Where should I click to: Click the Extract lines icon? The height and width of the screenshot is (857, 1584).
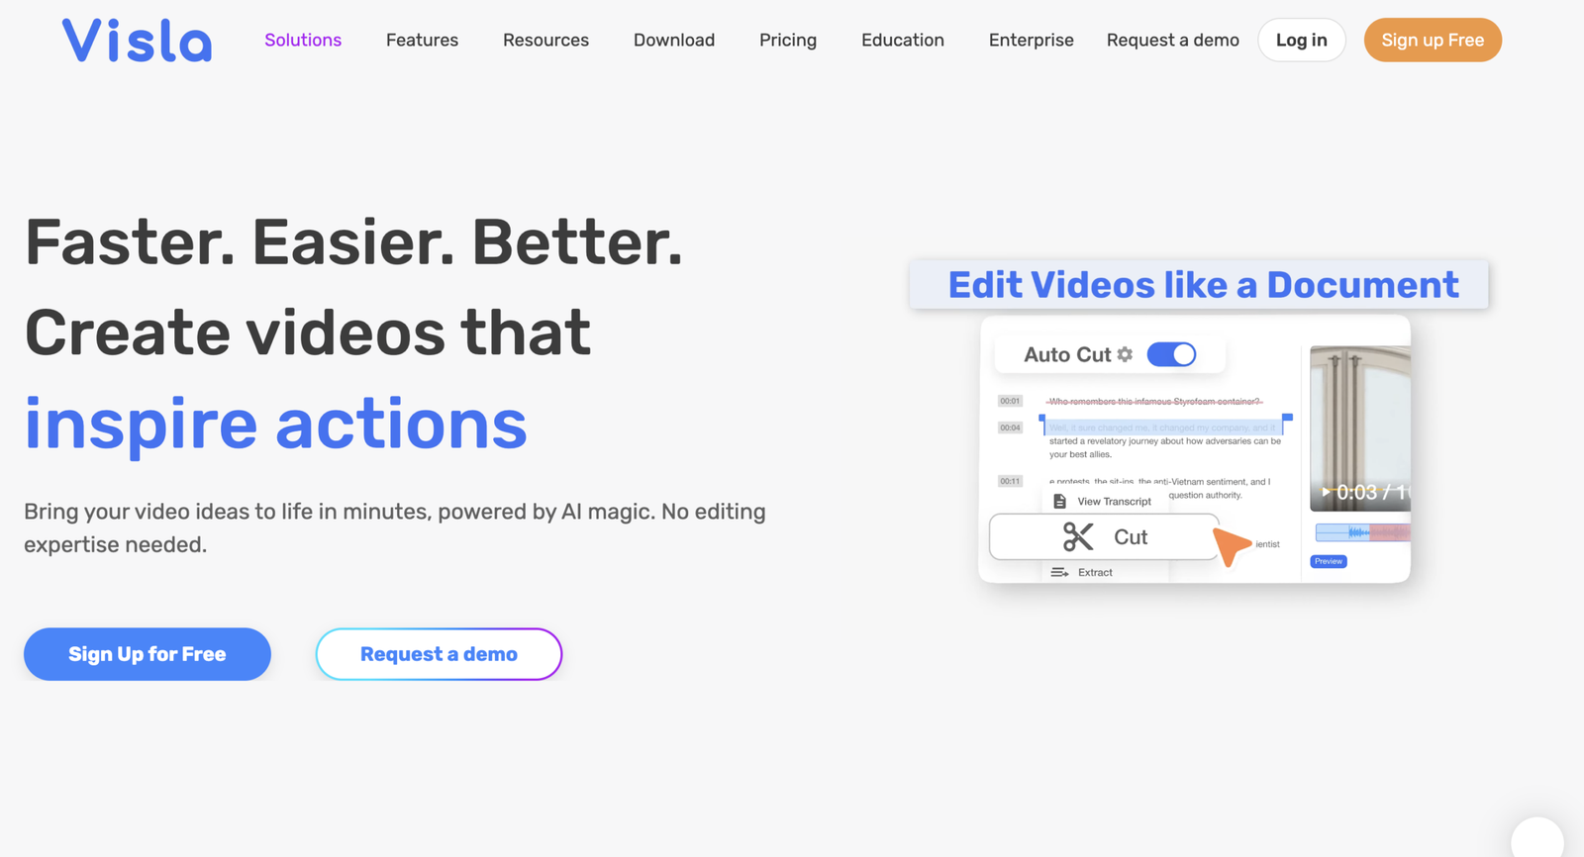pyautogui.click(x=1059, y=572)
